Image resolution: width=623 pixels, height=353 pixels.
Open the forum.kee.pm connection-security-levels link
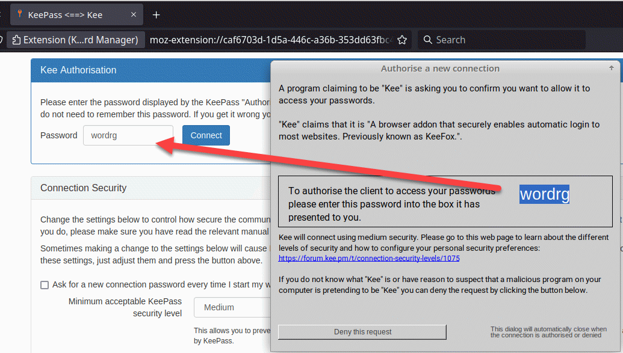[369, 259]
